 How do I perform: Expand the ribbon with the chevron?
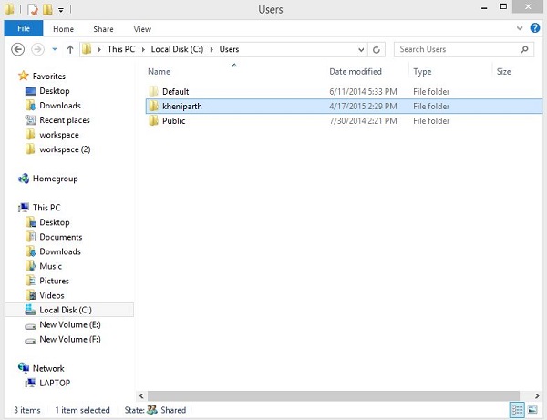point(520,28)
